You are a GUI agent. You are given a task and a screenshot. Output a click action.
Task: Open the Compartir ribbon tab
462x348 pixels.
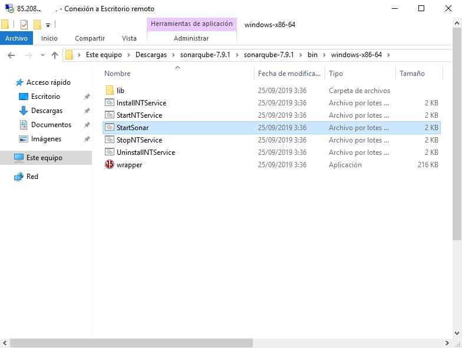(x=90, y=38)
